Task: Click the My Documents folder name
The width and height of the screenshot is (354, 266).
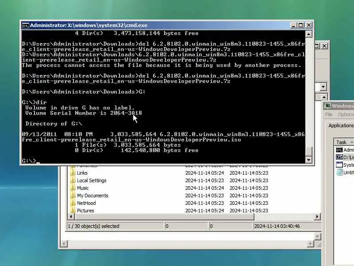Action: click(92, 196)
